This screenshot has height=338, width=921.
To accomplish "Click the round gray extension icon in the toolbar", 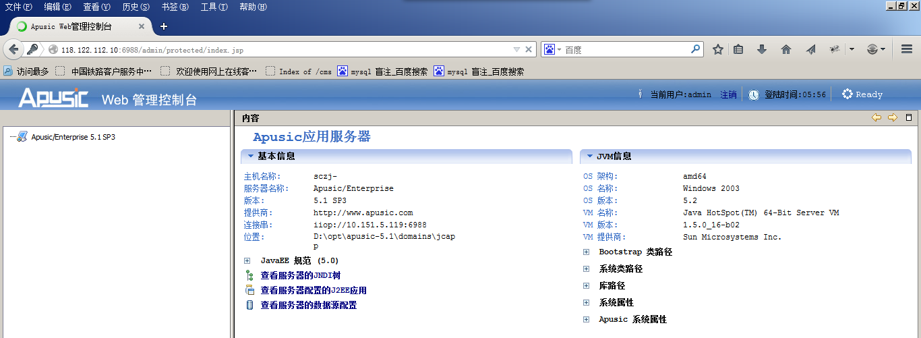I will click(872, 49).
